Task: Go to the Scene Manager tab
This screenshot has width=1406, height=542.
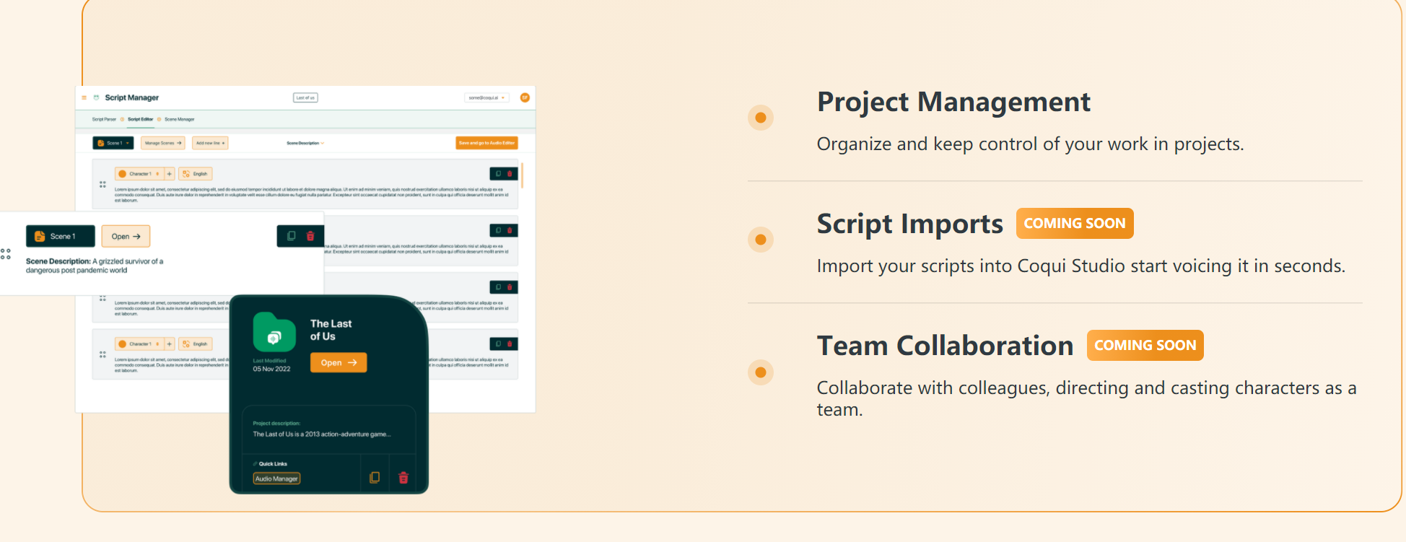Action: coord(179,119)
